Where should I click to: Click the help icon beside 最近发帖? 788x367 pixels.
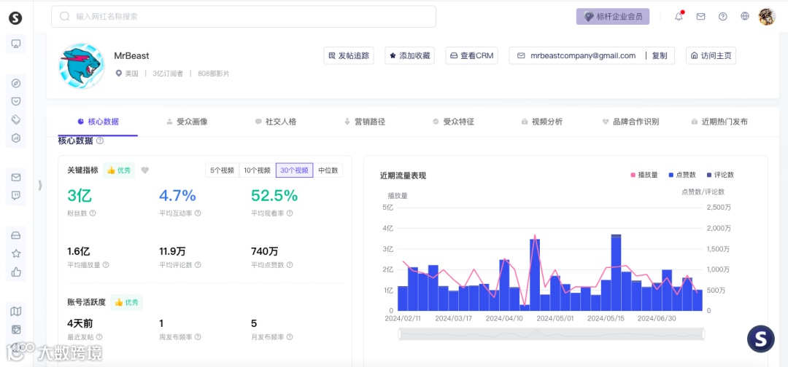pyautogui.click(x=99, y=337)
